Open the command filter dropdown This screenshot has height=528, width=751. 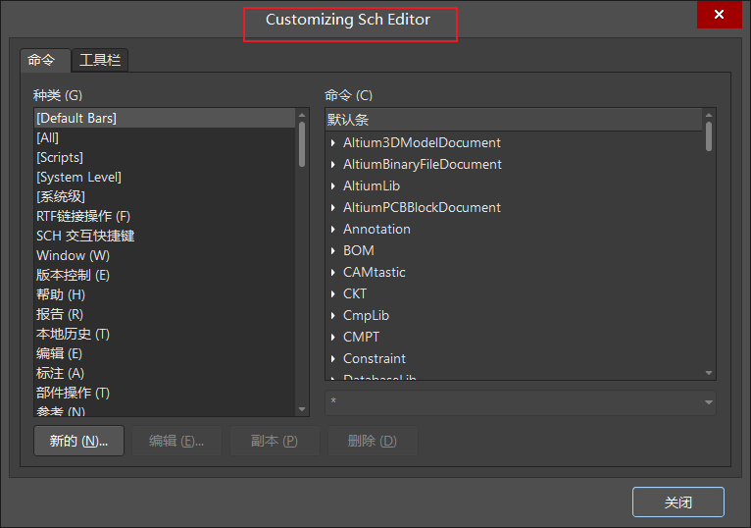709,402
